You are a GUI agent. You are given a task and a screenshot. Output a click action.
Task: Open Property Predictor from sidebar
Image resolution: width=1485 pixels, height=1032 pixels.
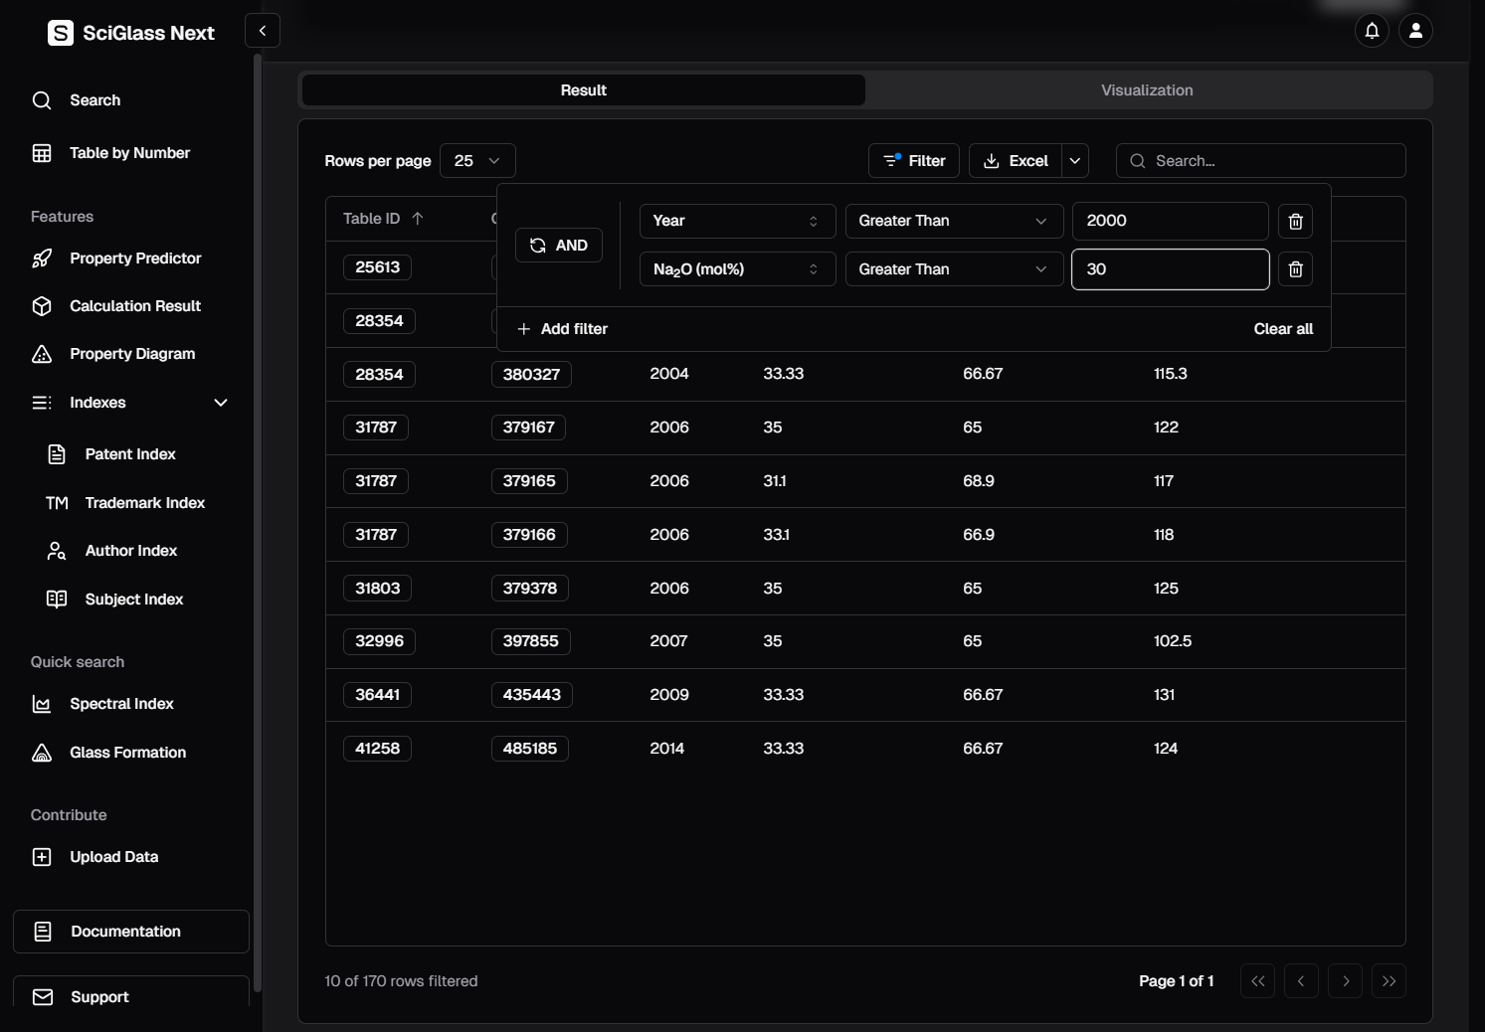click(135, 258)
